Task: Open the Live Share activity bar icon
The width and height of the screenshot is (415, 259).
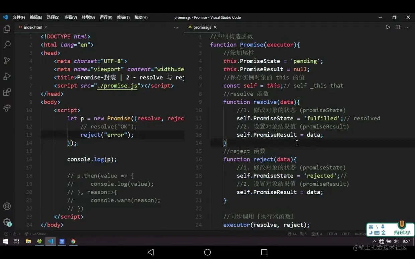Action: (x=7, y=108)
